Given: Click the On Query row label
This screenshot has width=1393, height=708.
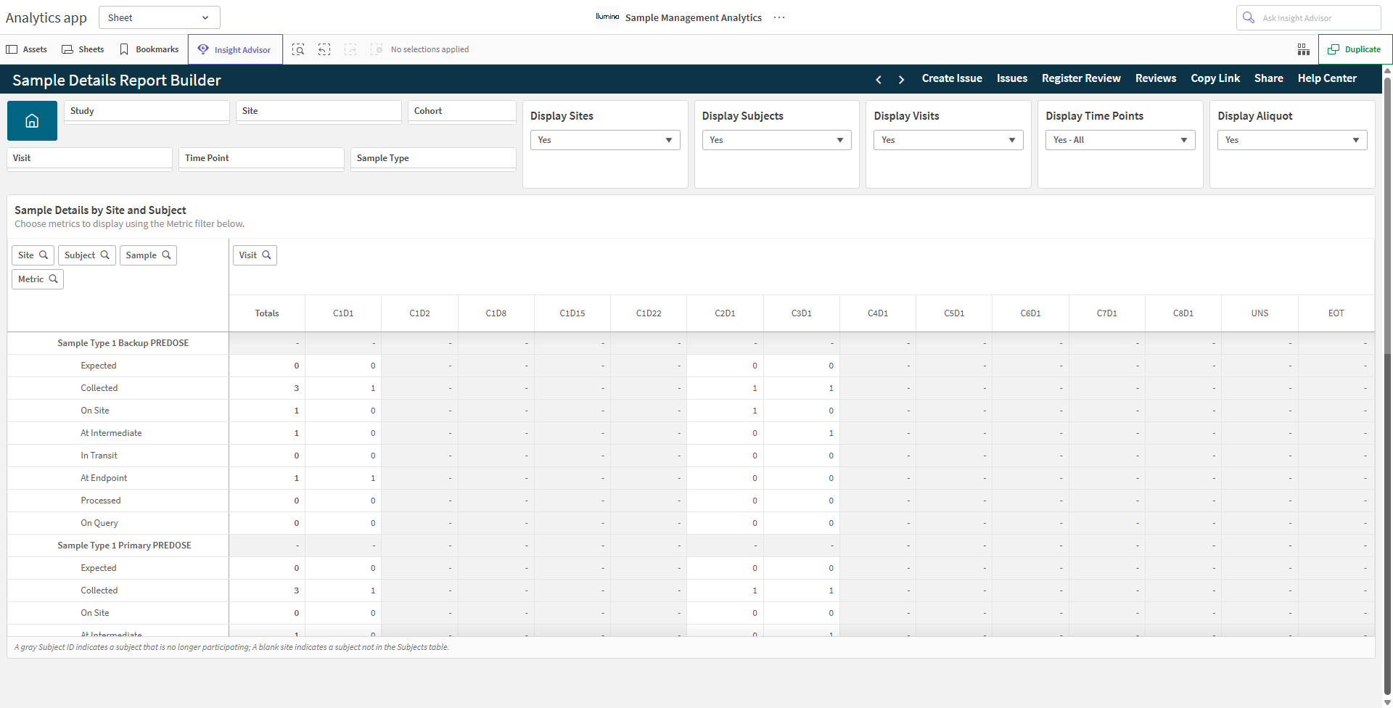Looking at the screenshot, I should point(99,523).
